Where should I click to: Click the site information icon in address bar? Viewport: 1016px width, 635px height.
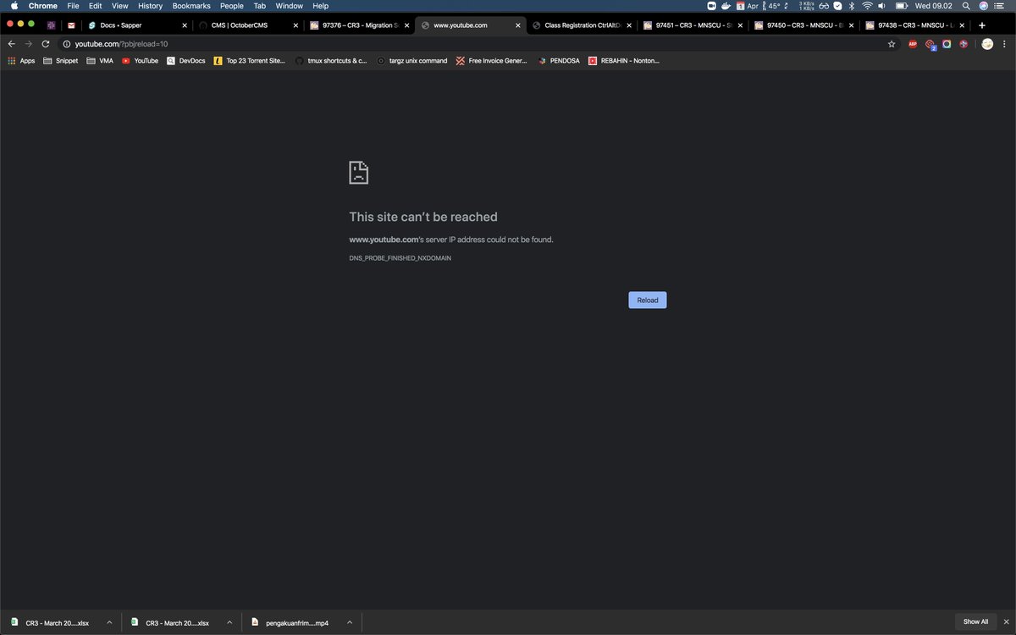[x=66, y=43]
